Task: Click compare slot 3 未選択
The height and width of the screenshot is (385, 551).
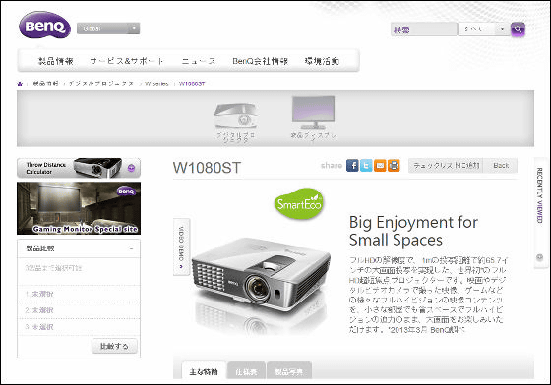Action: tap(39, 327)
